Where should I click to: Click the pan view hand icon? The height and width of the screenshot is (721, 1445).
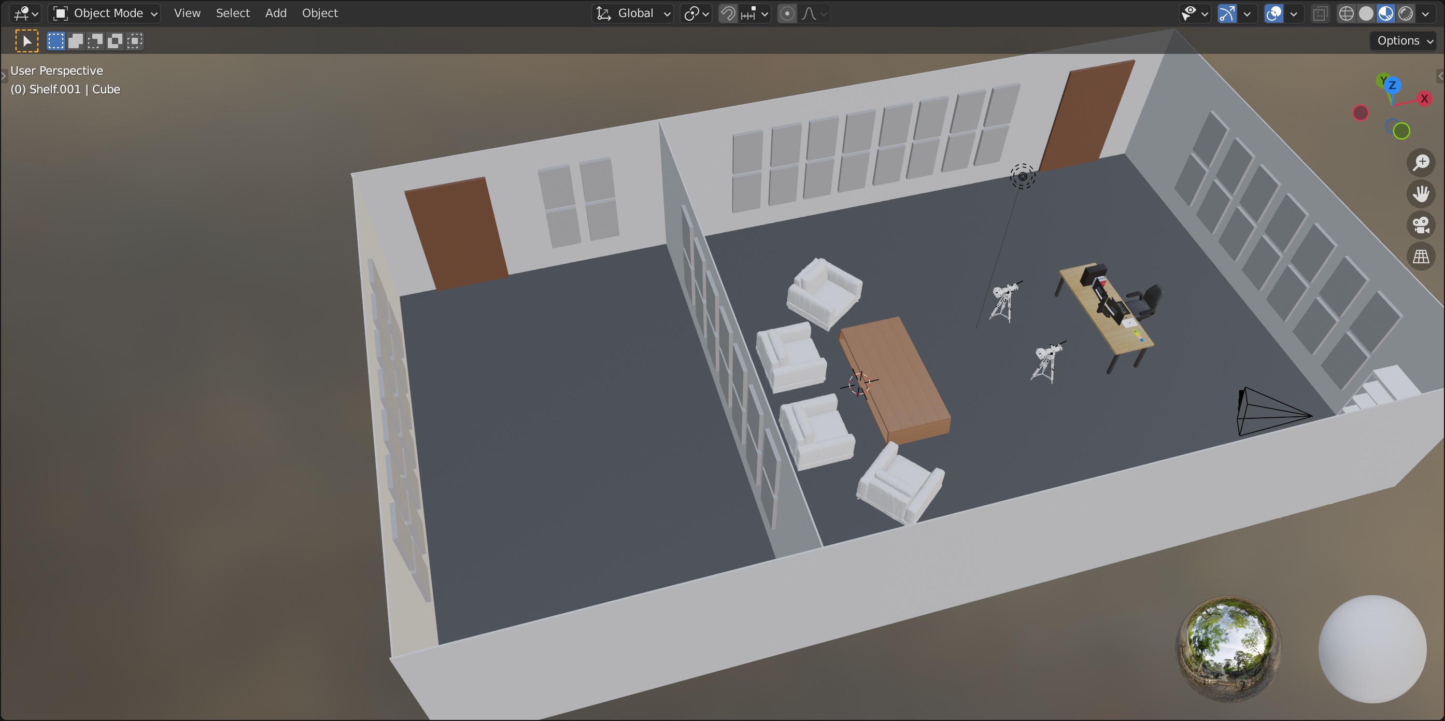point(1421,194)
